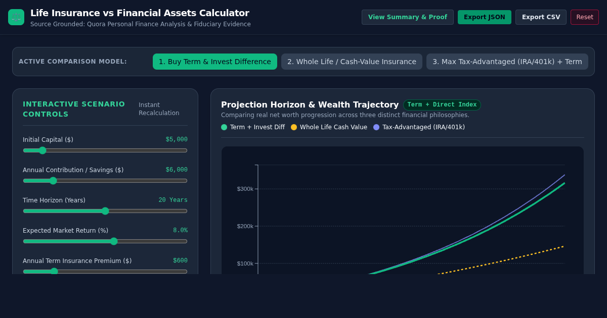Click the purple Tax-Advantaged legend dot
Viewport: 607px width, 318px height.
(x=376, y=127)
